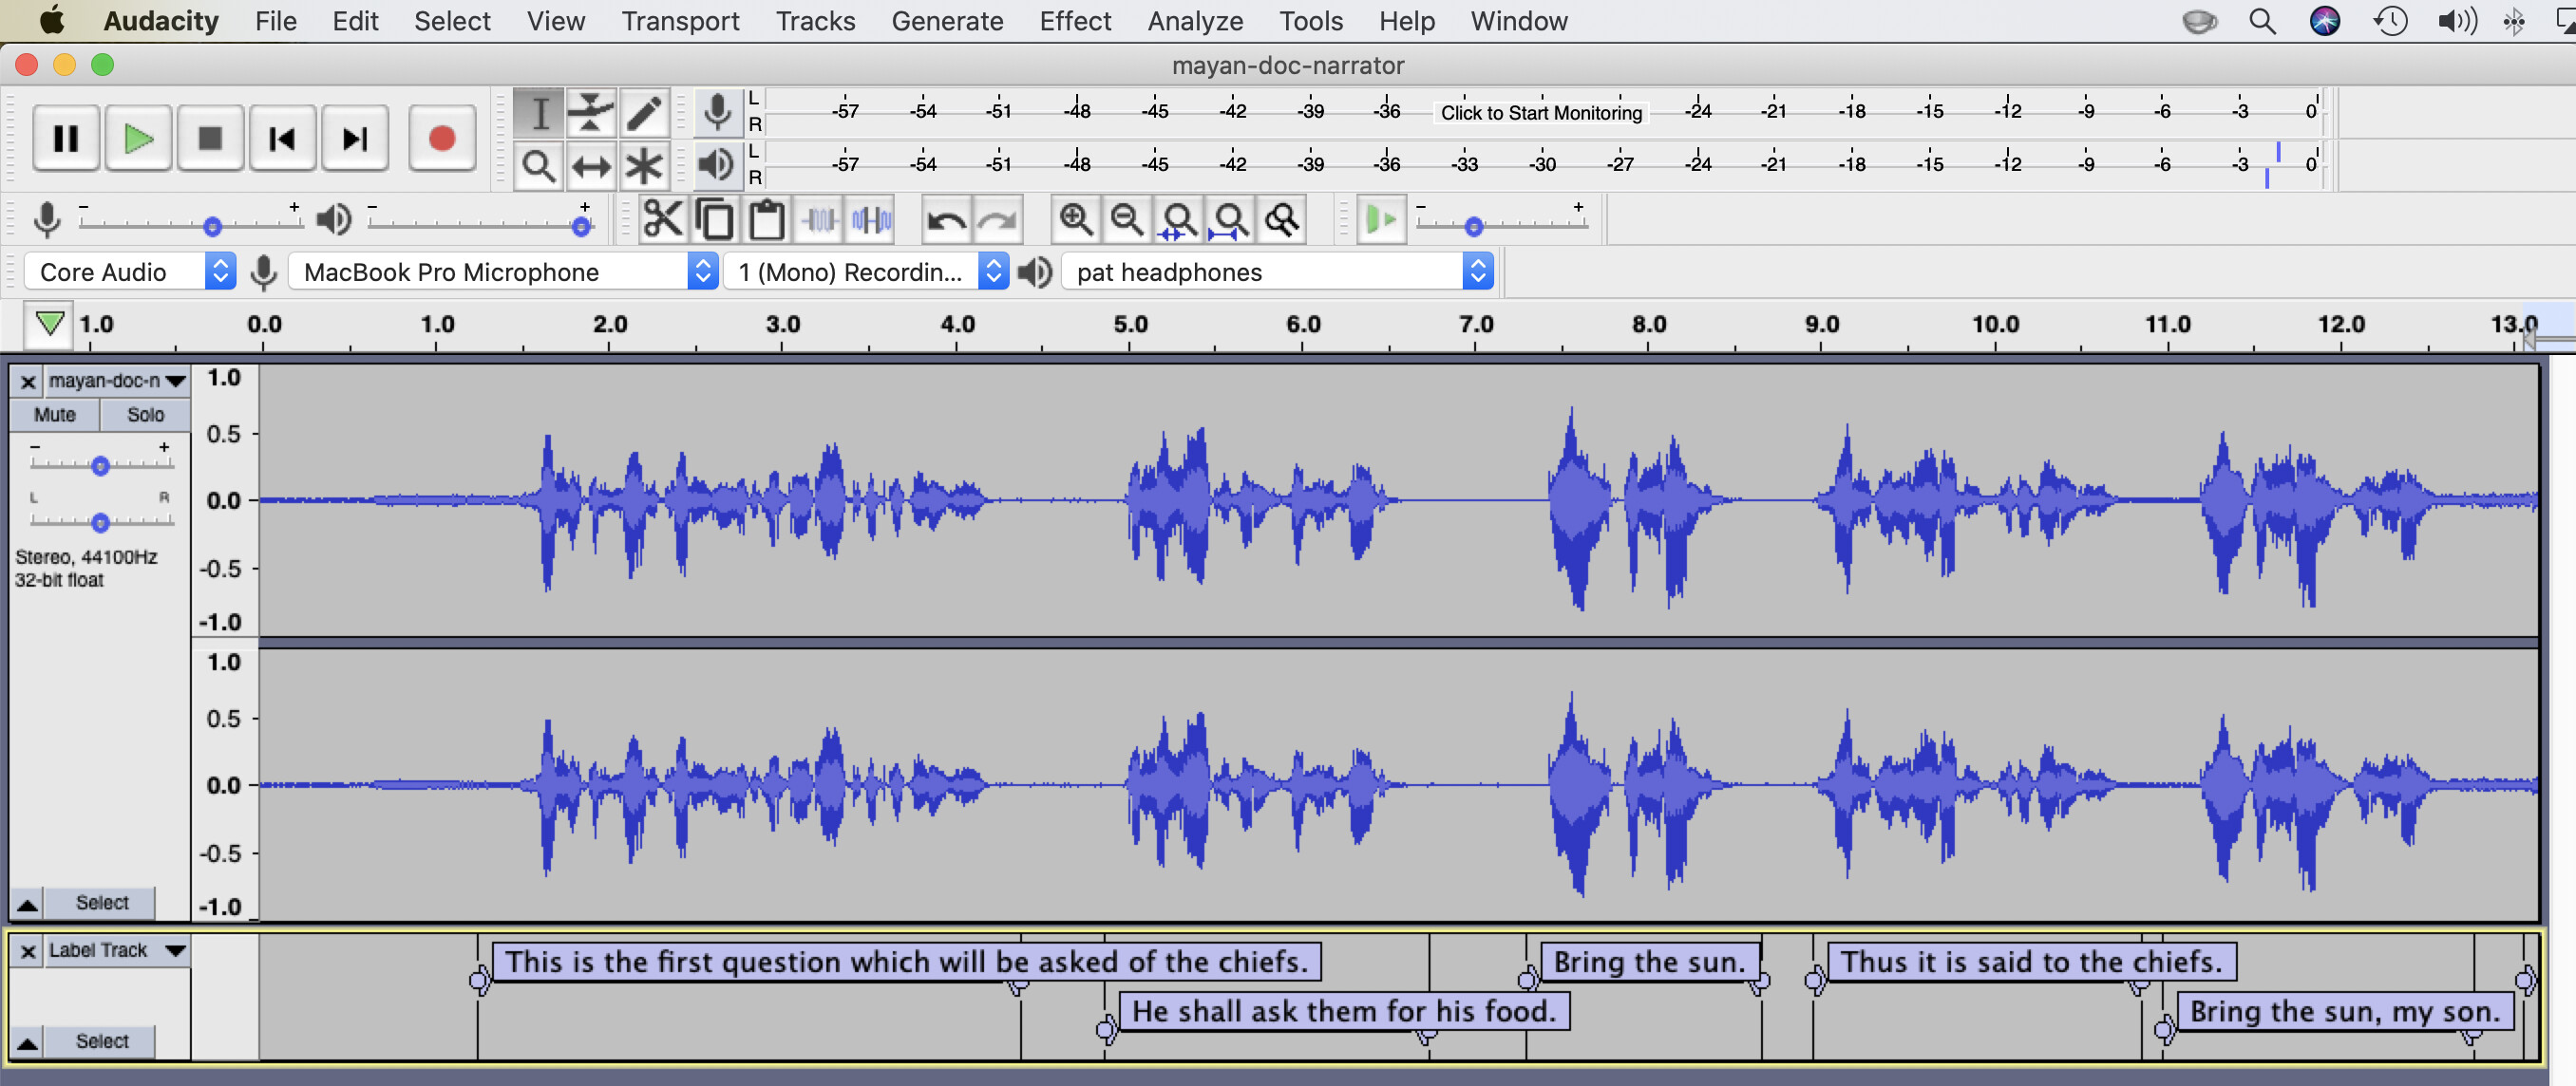Select the Zoom magnifier tool

tap(539, 165)
